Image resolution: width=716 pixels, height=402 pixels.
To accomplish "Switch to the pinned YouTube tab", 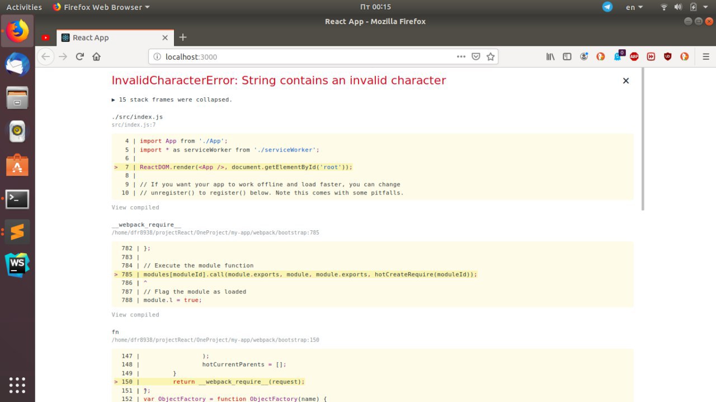I will [45, 37].
